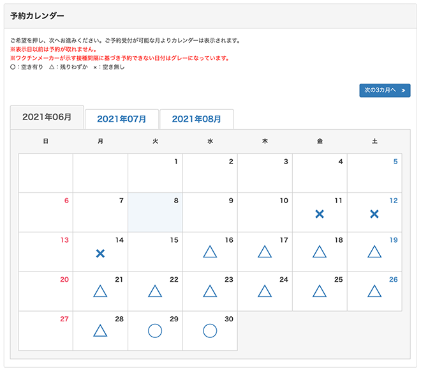Click the triangle icon on June 18
The image size is (421, 375).
point(320,252)
